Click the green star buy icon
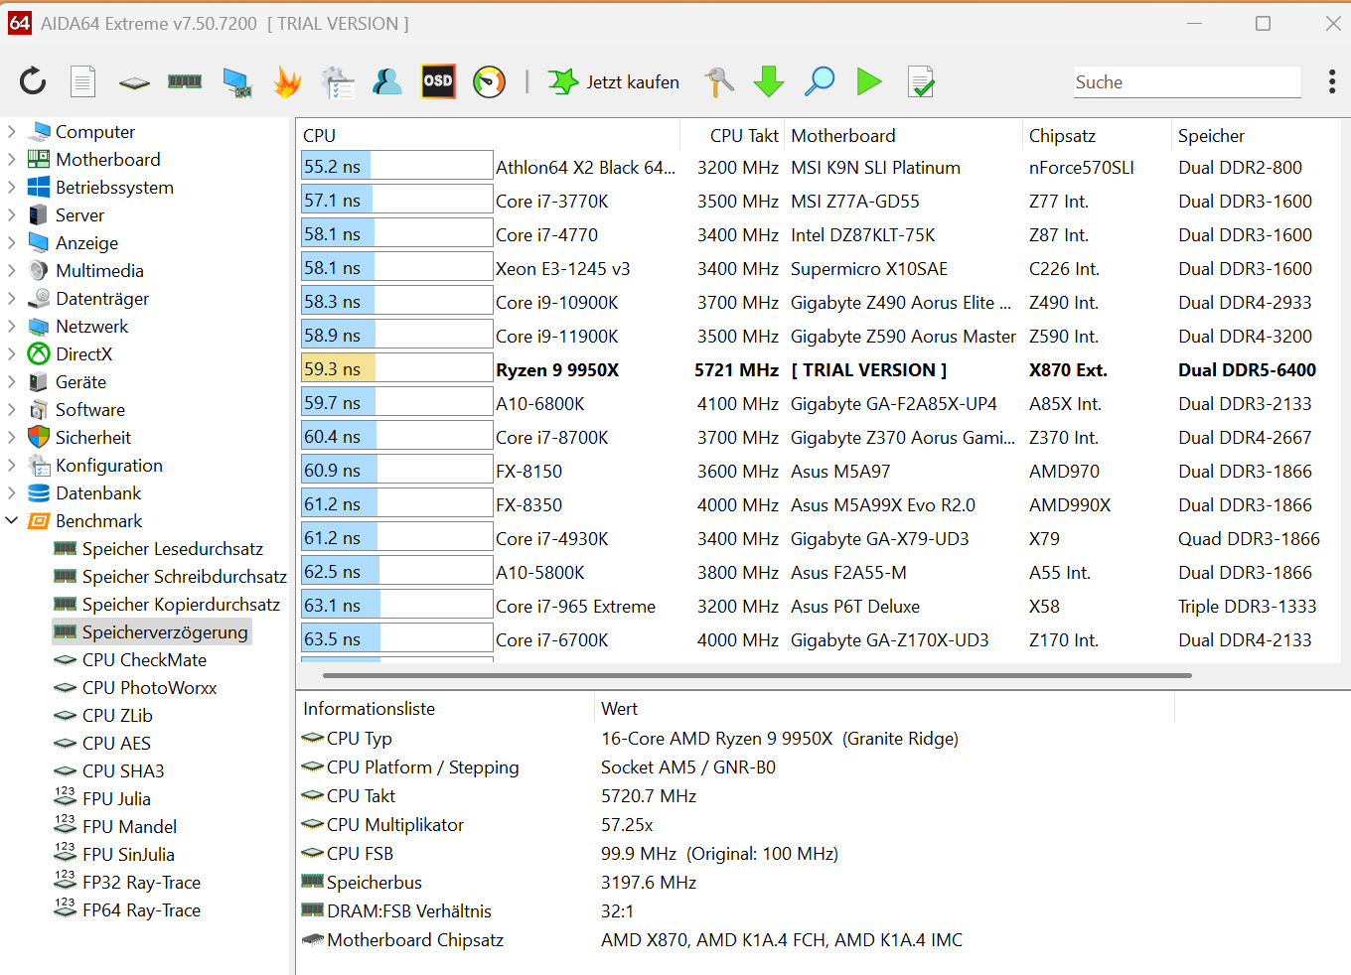 tap(563, 81)
